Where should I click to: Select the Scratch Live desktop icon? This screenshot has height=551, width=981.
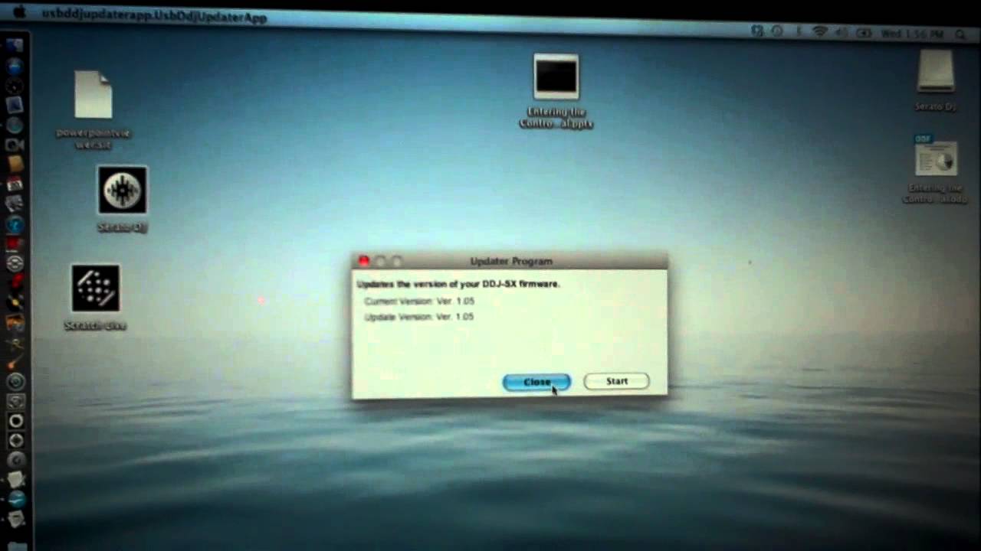click(96, 289)
